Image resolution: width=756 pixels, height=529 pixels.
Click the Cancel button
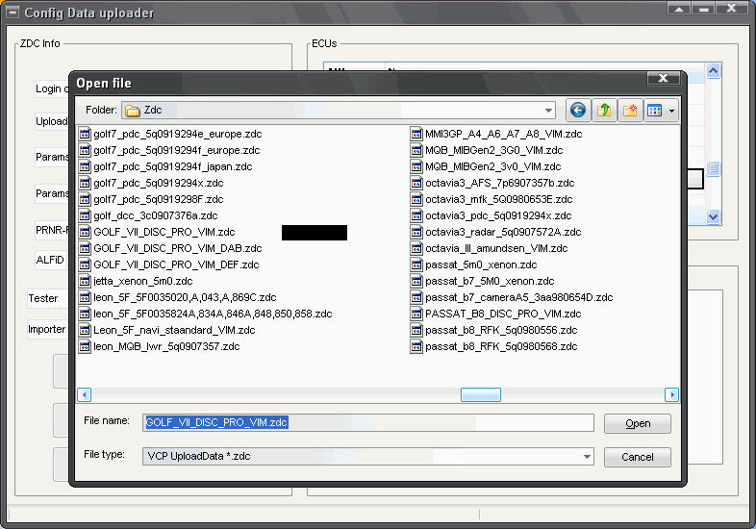click(638, 457)
